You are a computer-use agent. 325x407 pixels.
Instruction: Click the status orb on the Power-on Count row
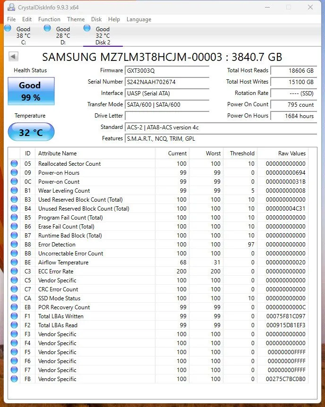[14, 181]
